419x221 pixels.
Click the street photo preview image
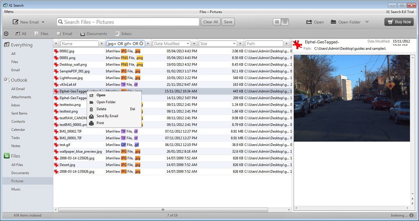click(x=352, y=98)
